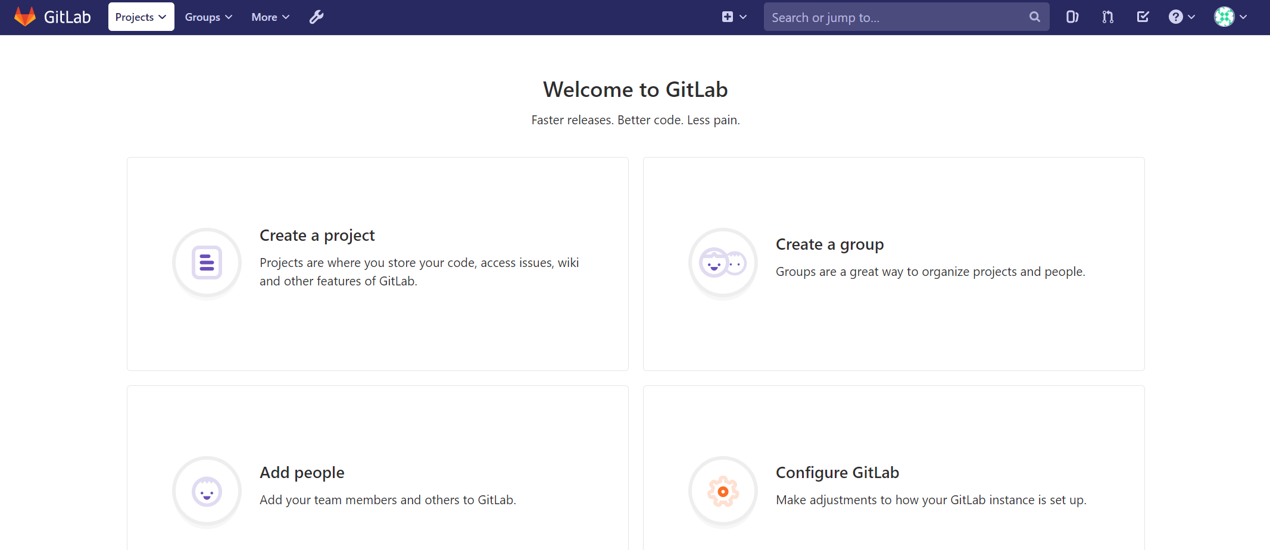Open the Admin Area wrench icon

tap(316, 17)
